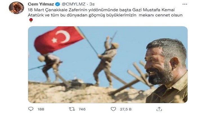The width and height of the screenshot is (197, 113).
Task: Click the soldier holding the flagpole
Action: pyautogui.click(x=106, y=62)
